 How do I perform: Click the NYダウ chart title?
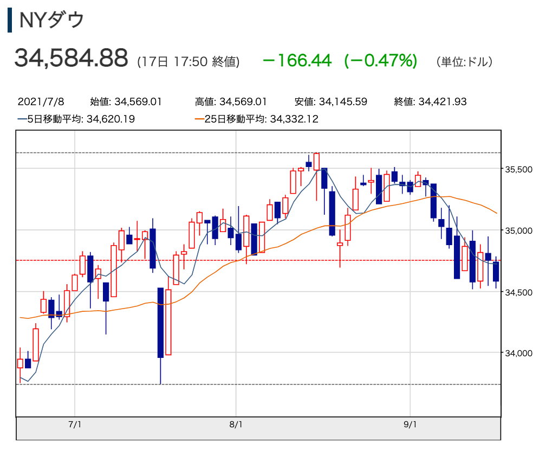coord(51,20)
